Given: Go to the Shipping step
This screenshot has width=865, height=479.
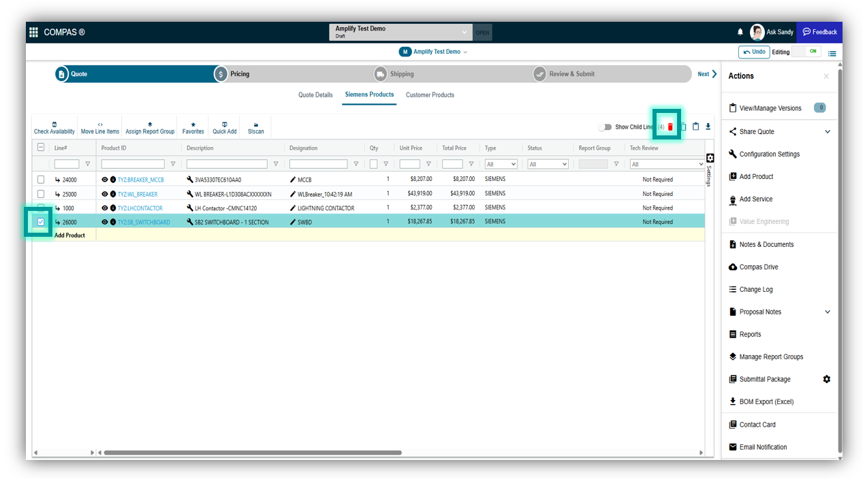Looking at the screenshot, I should [394, 74].
